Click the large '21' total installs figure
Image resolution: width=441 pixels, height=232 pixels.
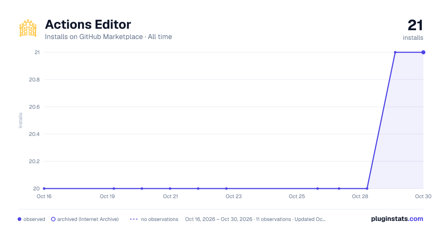[x=415, y=25]
